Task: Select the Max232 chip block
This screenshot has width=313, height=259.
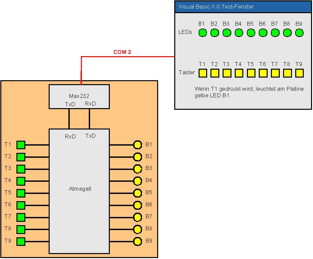Action: (79, 97)
